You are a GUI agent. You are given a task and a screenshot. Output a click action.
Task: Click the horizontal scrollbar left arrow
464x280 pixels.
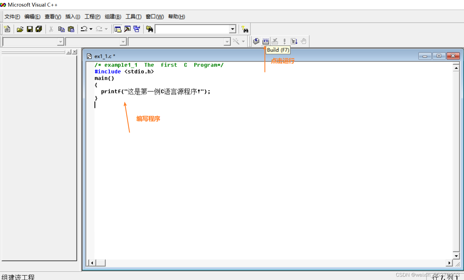[92, 263]
